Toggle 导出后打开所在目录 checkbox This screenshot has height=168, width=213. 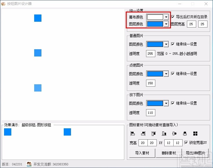click(173, 17)
